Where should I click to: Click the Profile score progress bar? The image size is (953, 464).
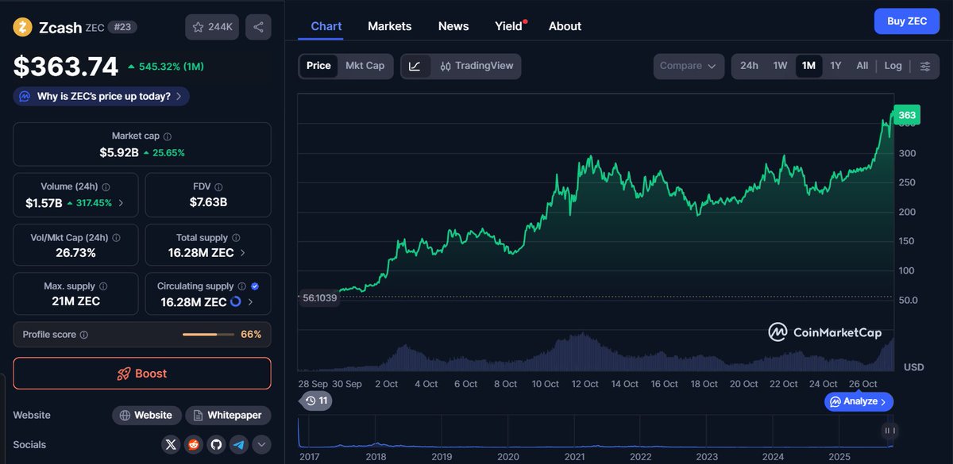pos(208,335)
